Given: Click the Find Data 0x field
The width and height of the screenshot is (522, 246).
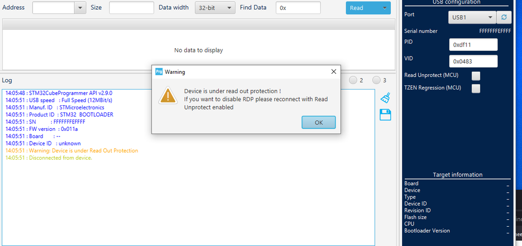Looking at the screenshot, I should [298, 8].
